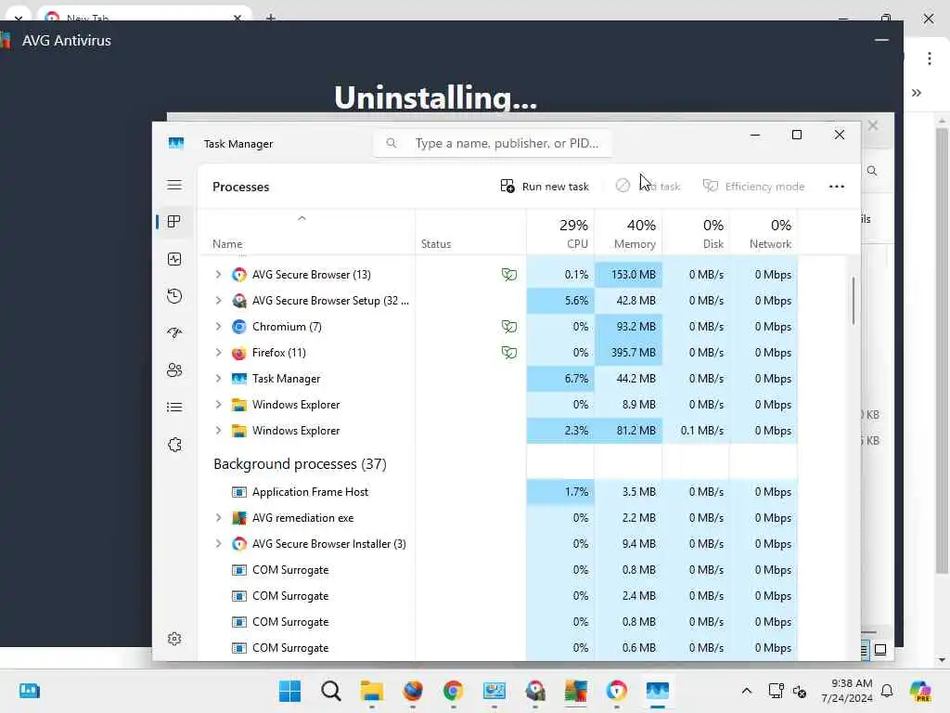Minimize the AVG Antivirus uninstaller window
The height and width of the screenshot is (713, 950).
(x=881, y=41)
